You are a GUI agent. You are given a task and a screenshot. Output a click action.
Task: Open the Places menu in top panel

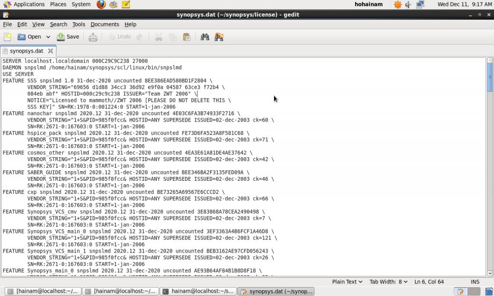58,4
